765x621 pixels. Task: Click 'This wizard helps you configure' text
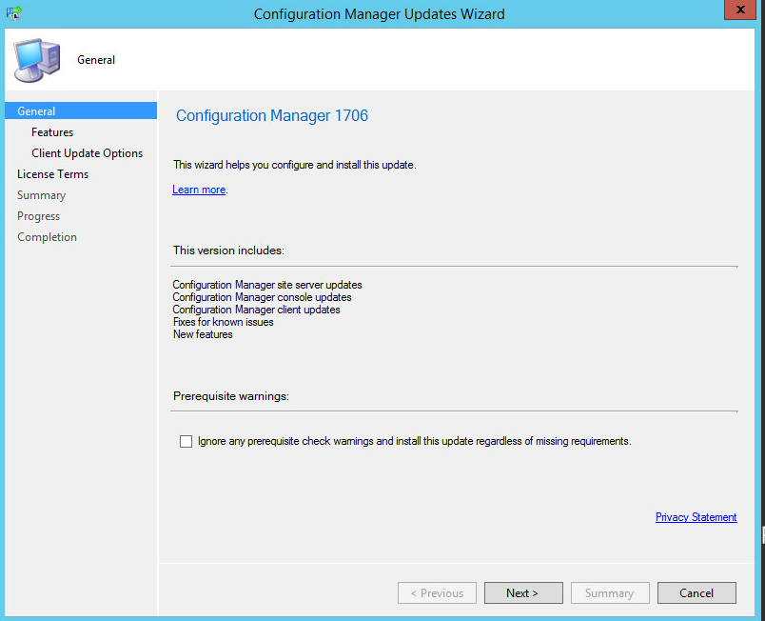[x=295, y=165]
